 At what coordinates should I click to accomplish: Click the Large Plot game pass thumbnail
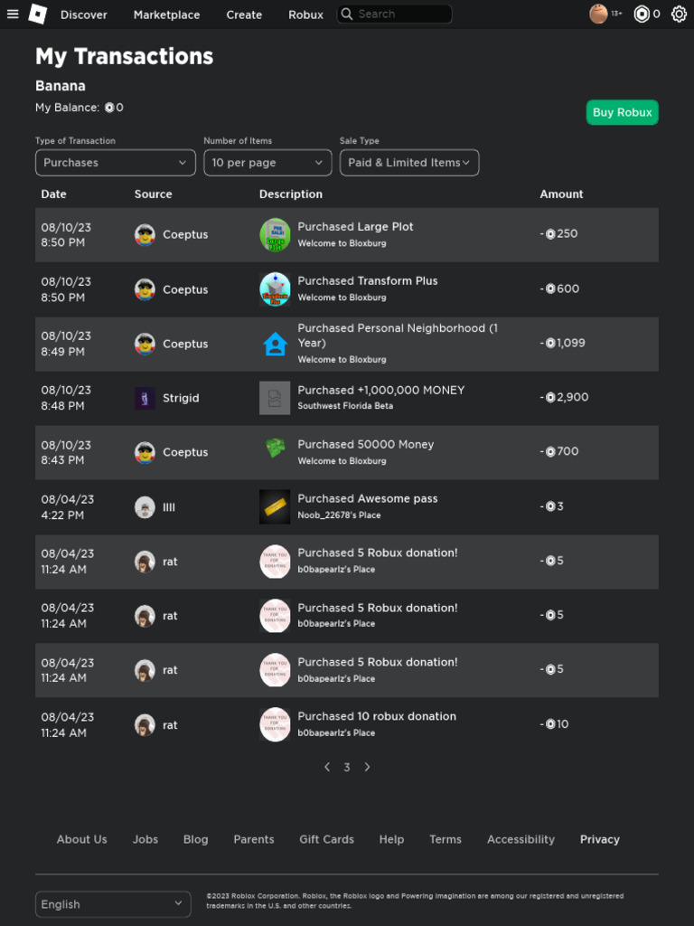(275, 234)
